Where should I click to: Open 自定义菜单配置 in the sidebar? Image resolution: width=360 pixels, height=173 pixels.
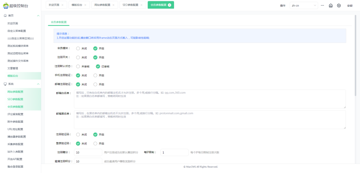click(x=21, y=31)
